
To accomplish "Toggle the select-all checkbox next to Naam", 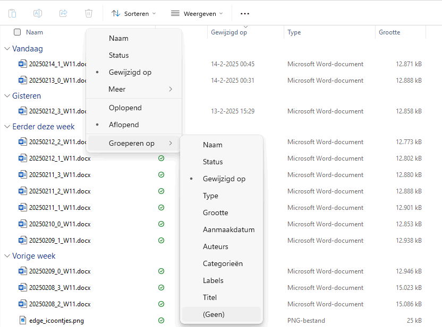I will (x=17, y=32).
